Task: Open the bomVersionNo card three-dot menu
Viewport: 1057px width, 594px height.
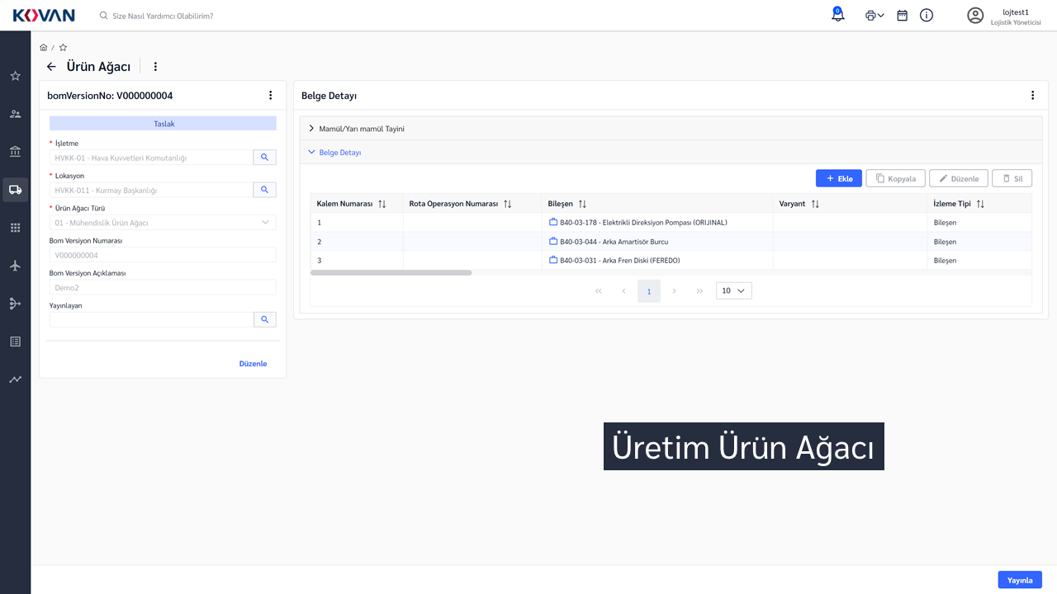Action: [x=270, y=96]
